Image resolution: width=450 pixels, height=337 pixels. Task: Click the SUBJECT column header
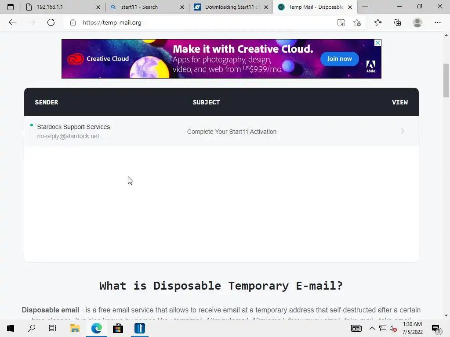(x=206, y=102)
